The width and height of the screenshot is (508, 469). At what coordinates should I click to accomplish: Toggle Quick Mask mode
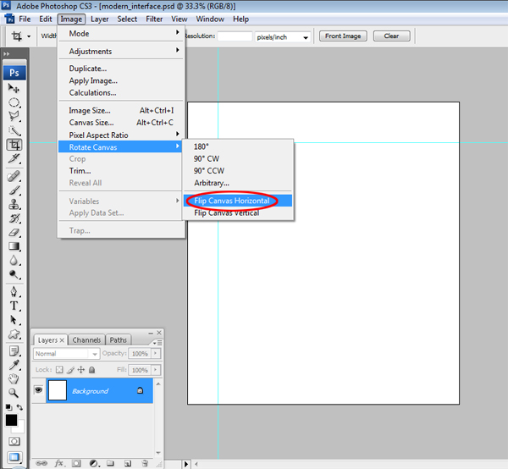[x=14, y=441]
